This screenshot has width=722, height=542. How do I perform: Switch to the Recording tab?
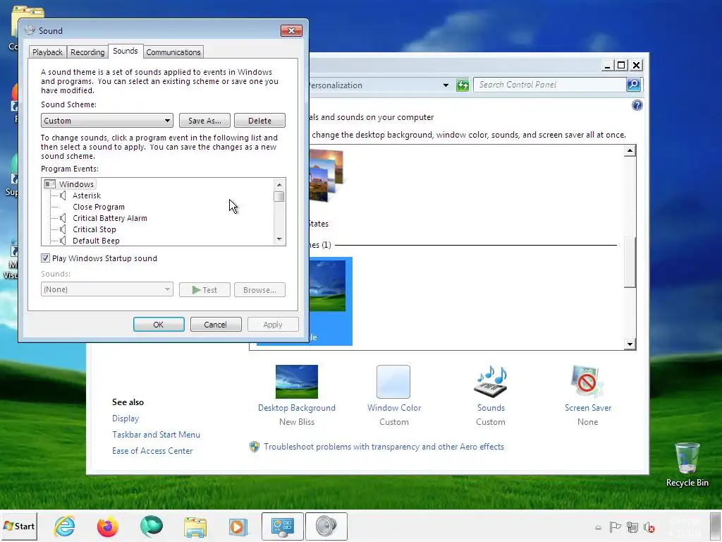click(x=87, y=52)
